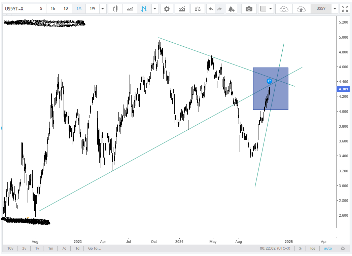This screenshot has width=352, height=256.
Task: Select the 1D timeframe
Action: click(x=66, y=9)
